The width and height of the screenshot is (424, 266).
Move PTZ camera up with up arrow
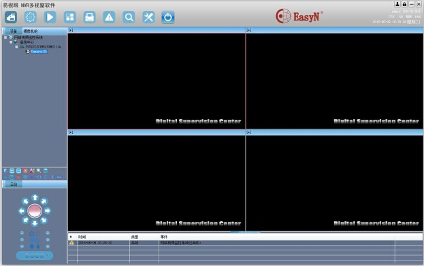pyautogui.click(x=35, y=197)
